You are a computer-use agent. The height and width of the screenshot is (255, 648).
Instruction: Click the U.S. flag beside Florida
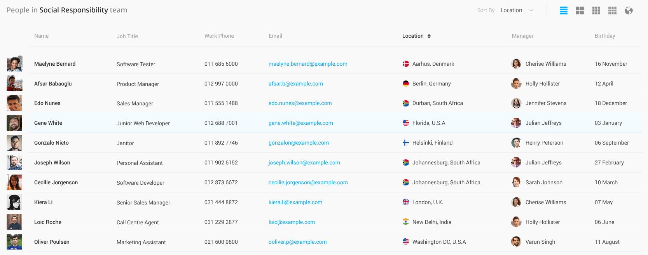click(406, 123)
